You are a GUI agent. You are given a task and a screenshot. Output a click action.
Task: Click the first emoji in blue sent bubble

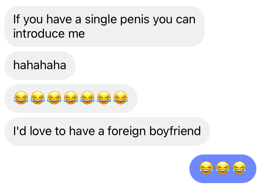(206, 168)
